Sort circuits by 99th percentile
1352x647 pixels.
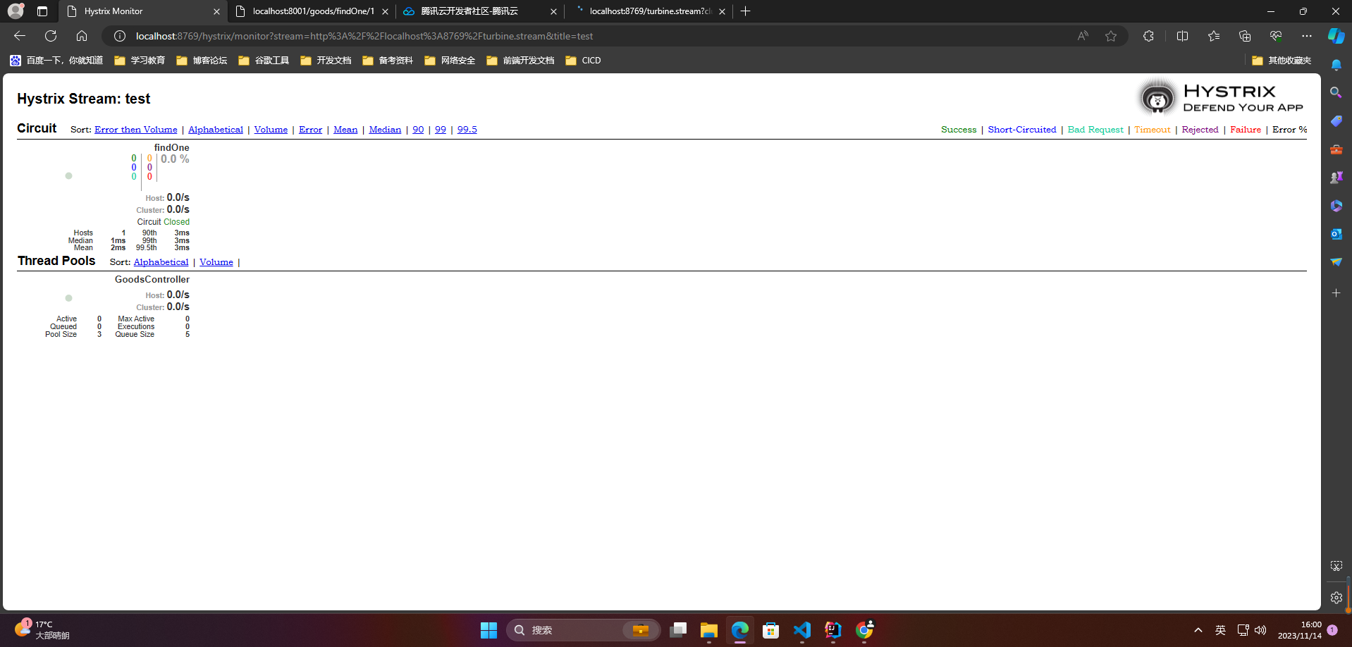441,130
